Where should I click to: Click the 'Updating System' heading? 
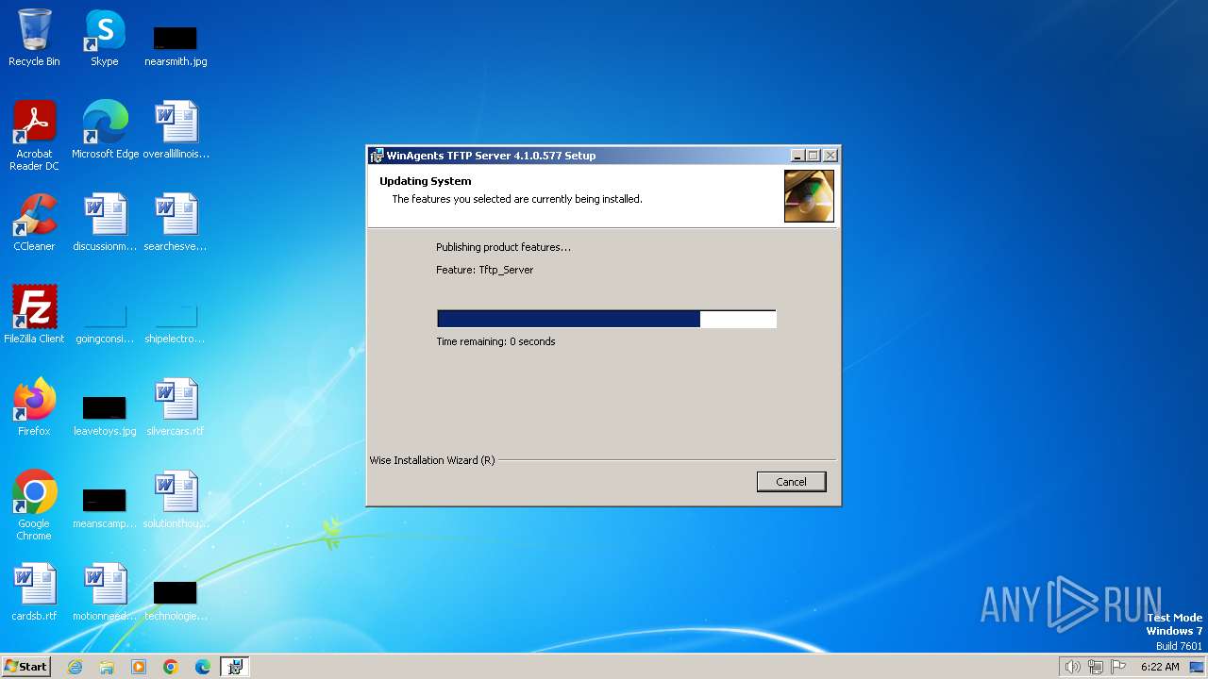pyautogui.click(x=426, y=181)
